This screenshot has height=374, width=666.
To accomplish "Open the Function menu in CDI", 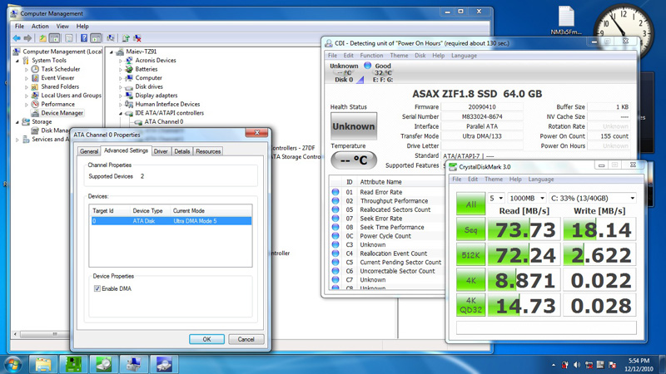I will point(371,56).
